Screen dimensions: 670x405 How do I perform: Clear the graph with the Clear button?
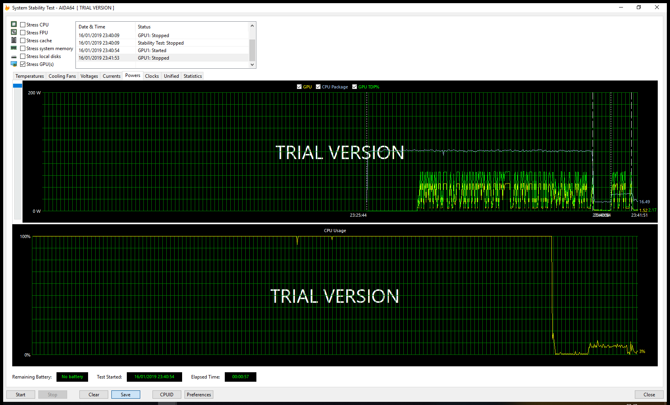tap(94, 394)
